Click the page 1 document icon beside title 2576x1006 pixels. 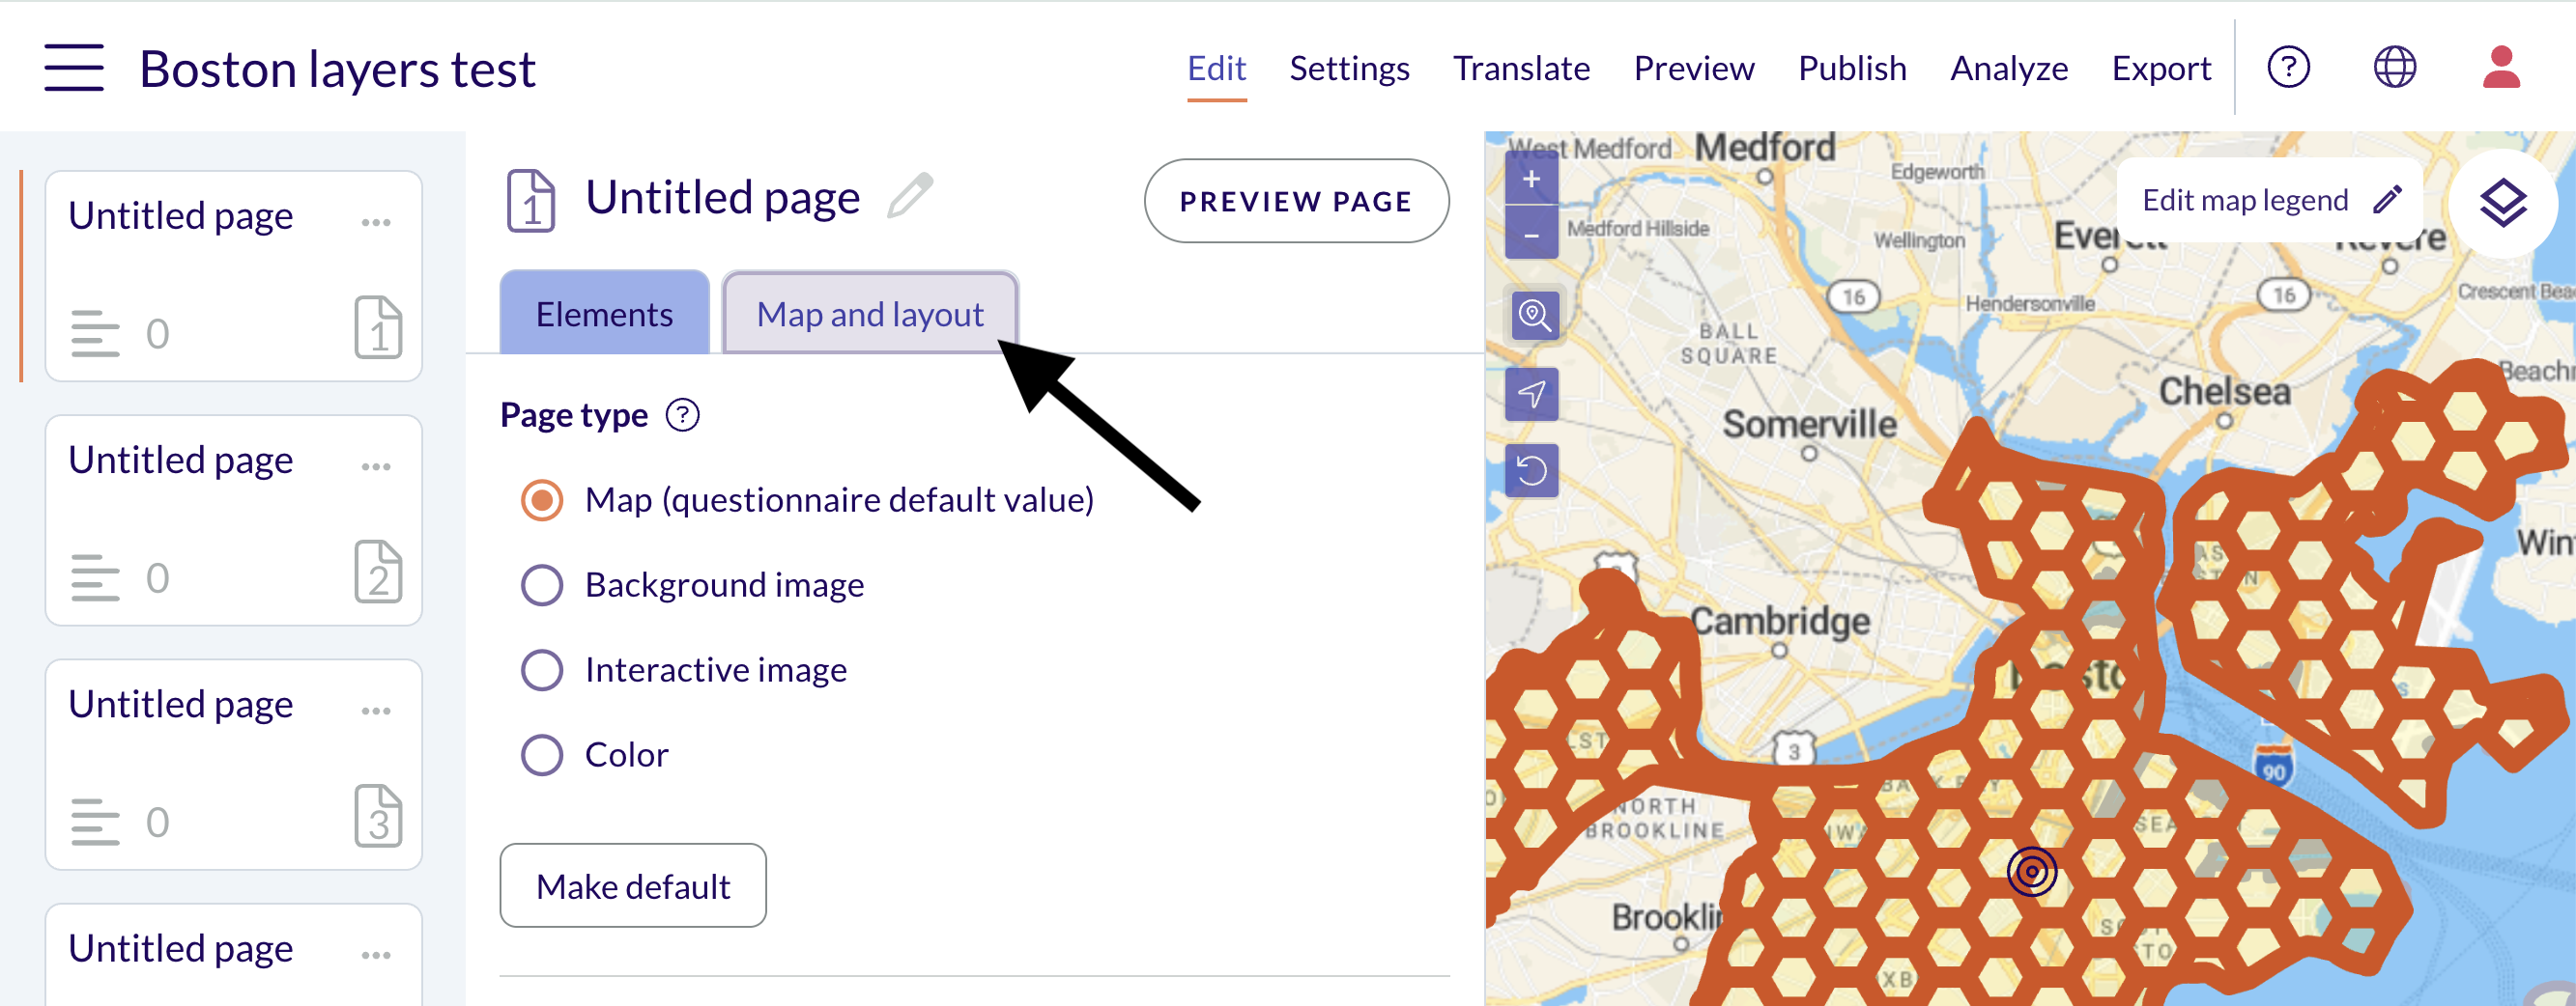coord(531,201)
